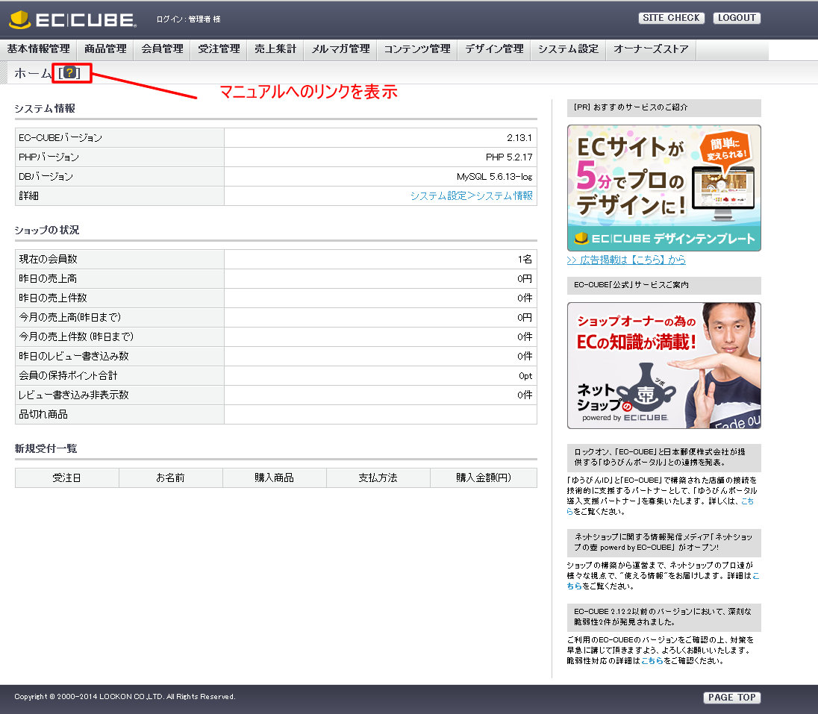This screenshot has height=714, width=818.
Task: Click the 購入商品 column header
Action: pyautogui.click(x=275, y=477)
